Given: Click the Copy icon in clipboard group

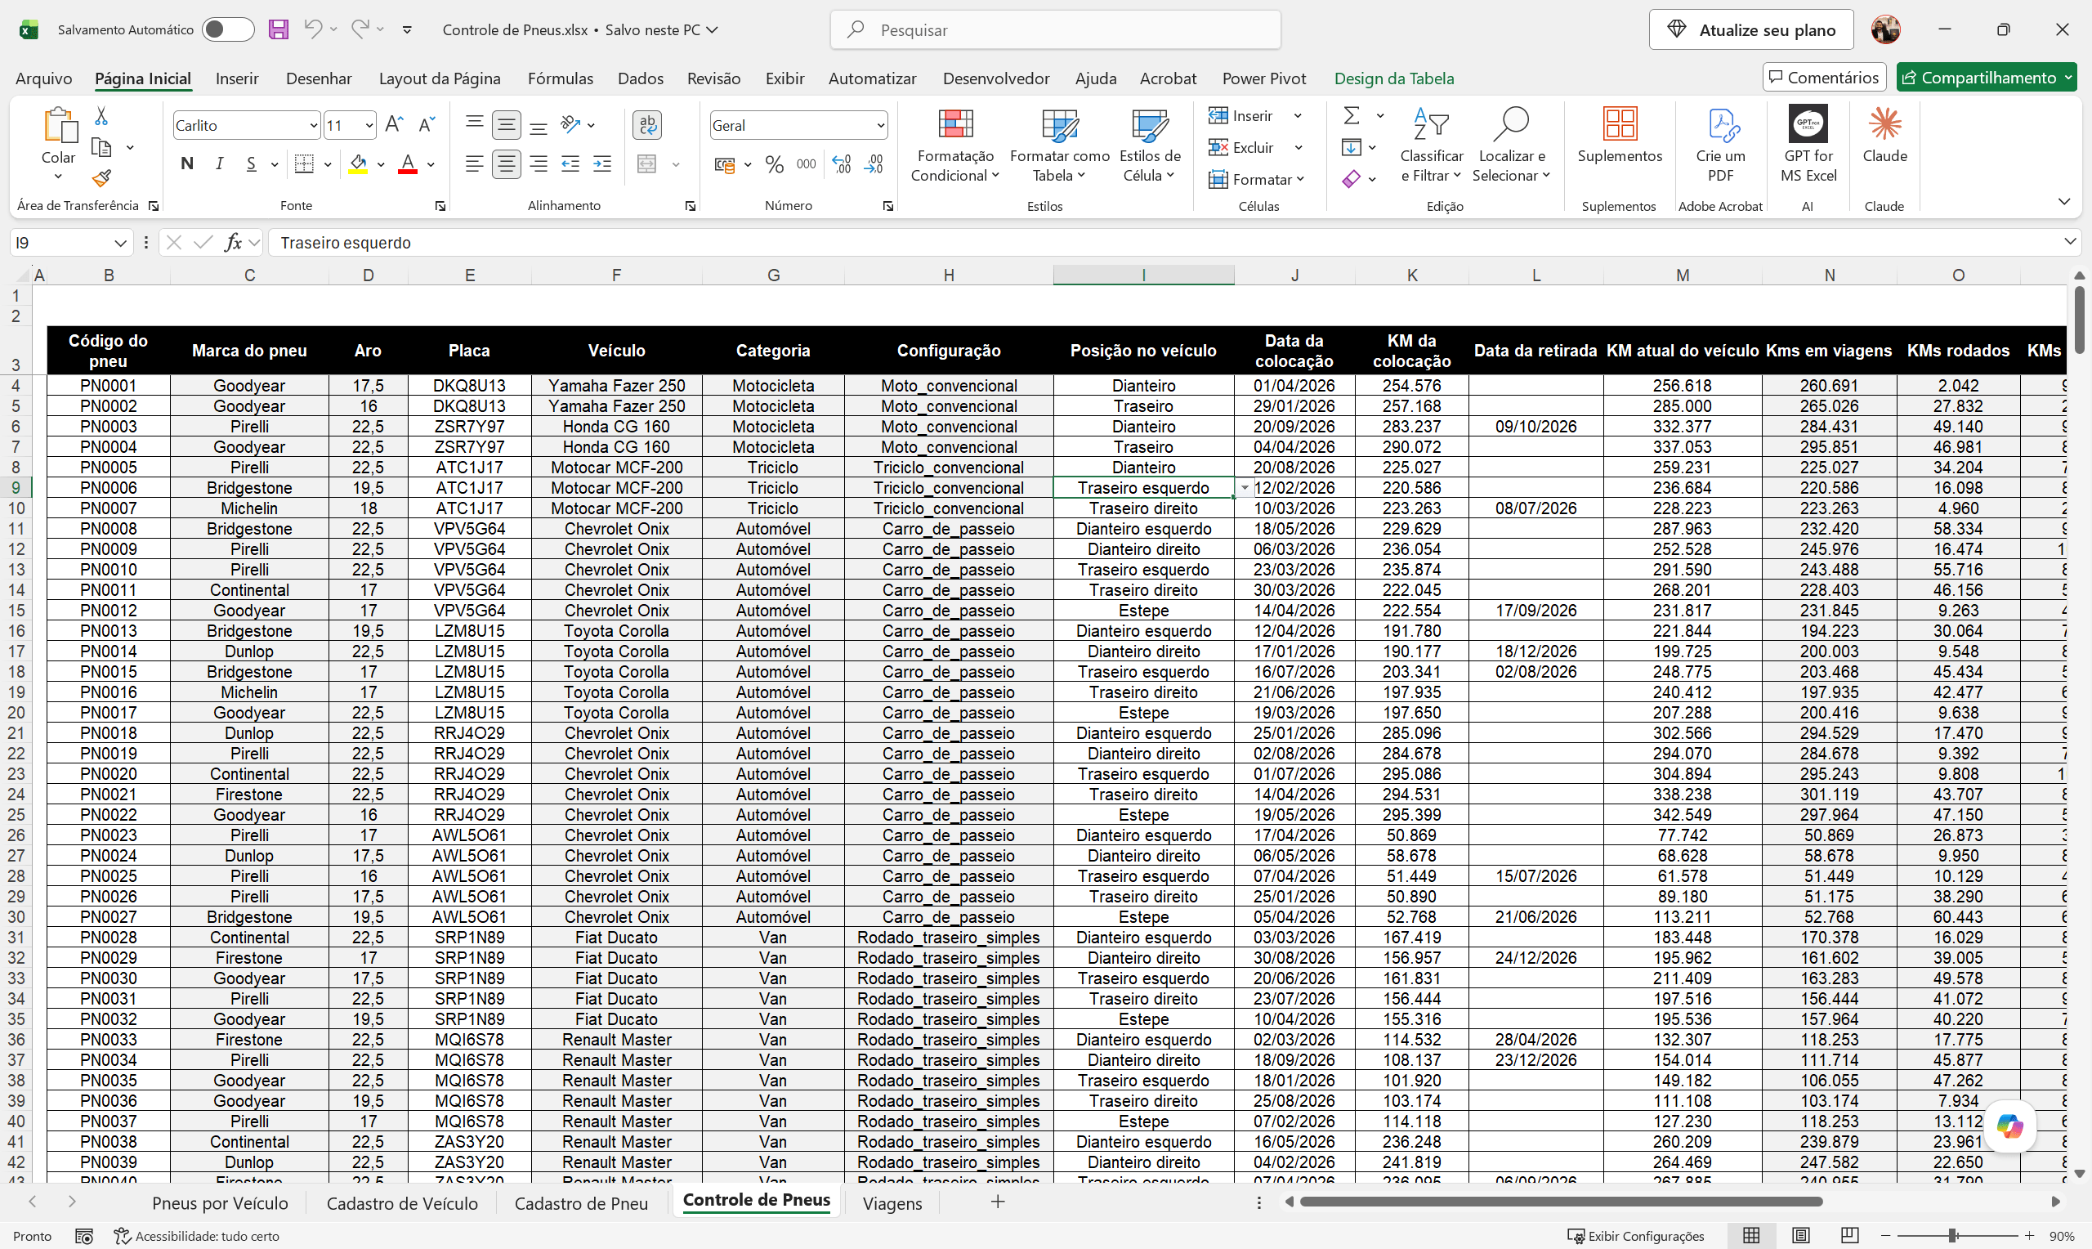Looking at the screenshot, I should [x=101, y=147].
